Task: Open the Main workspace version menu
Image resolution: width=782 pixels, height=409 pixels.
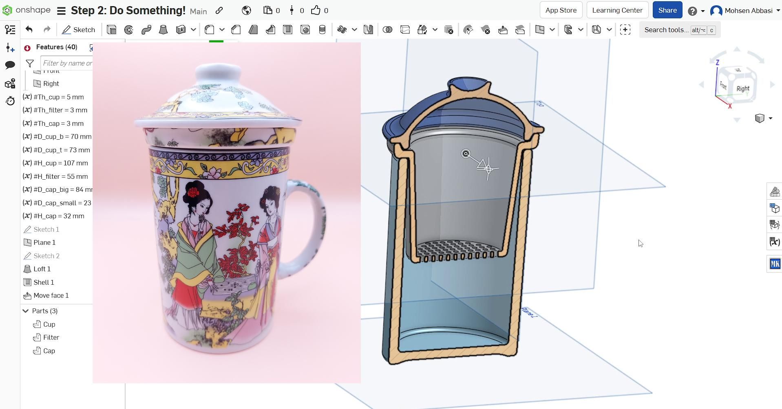Action: pos(199,11)
